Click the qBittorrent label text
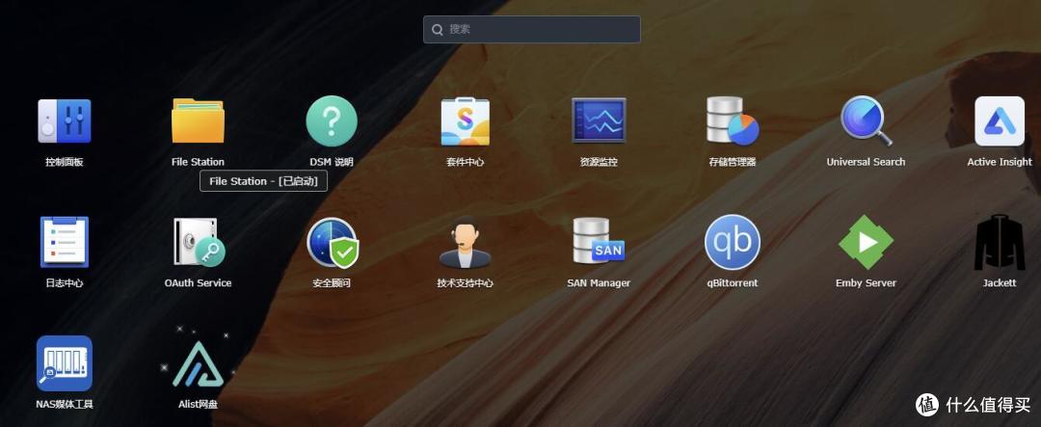 [x=733, y=282]
